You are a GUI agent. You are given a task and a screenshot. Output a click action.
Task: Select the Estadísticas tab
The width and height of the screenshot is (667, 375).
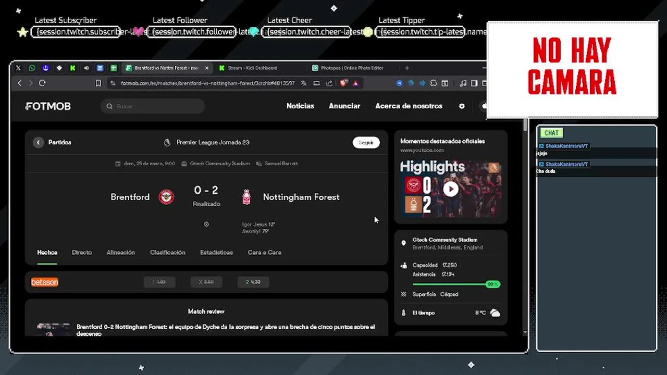[x=216, y=253]
